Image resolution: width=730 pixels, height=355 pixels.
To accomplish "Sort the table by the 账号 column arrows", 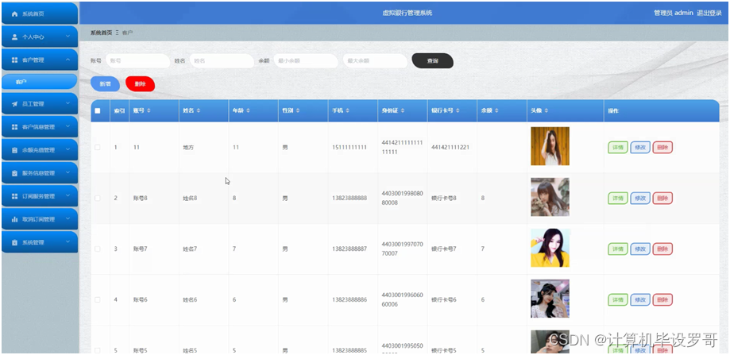I will (x=149, y=111).
